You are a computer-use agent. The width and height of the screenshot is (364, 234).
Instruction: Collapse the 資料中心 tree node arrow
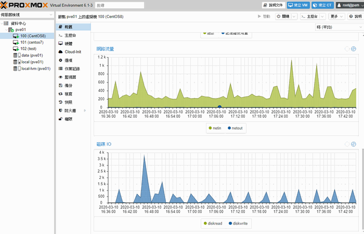pos(2,23)
